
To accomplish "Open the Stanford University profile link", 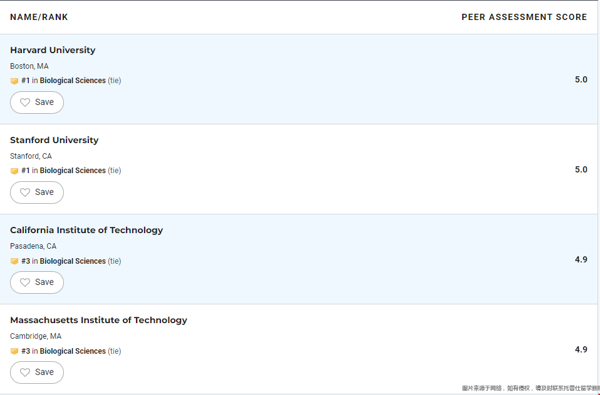I will [54, 140].
